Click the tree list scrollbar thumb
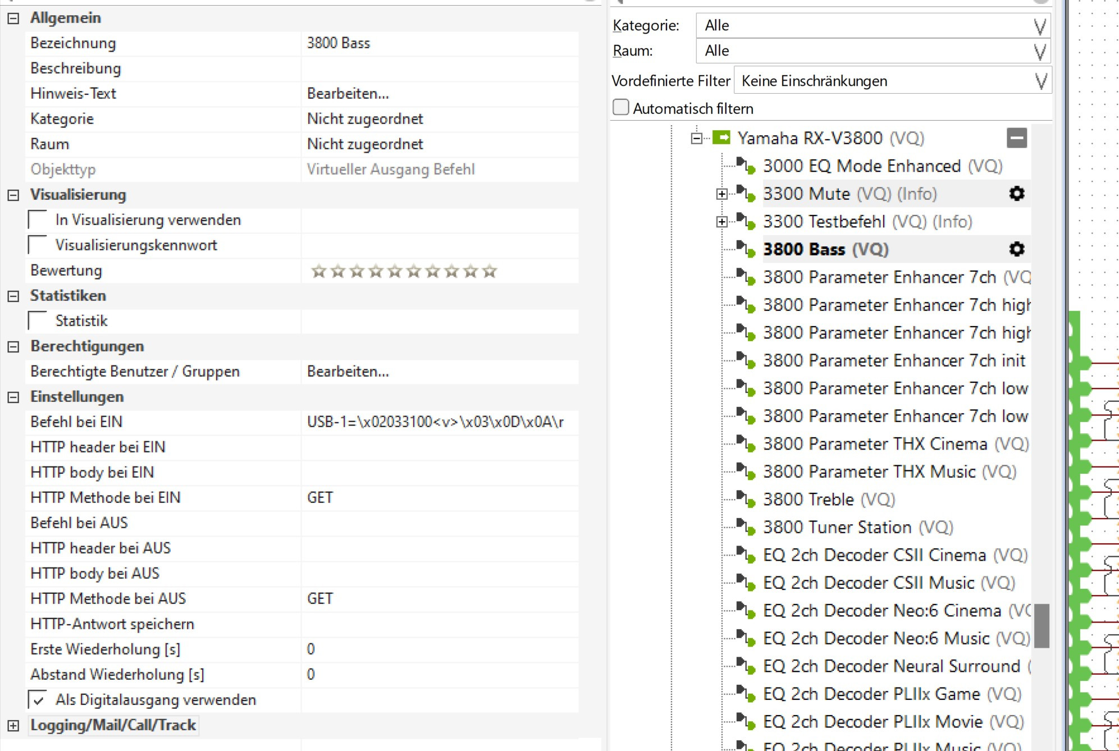This screenshot has height=751, width=1119. [1042, 625]
